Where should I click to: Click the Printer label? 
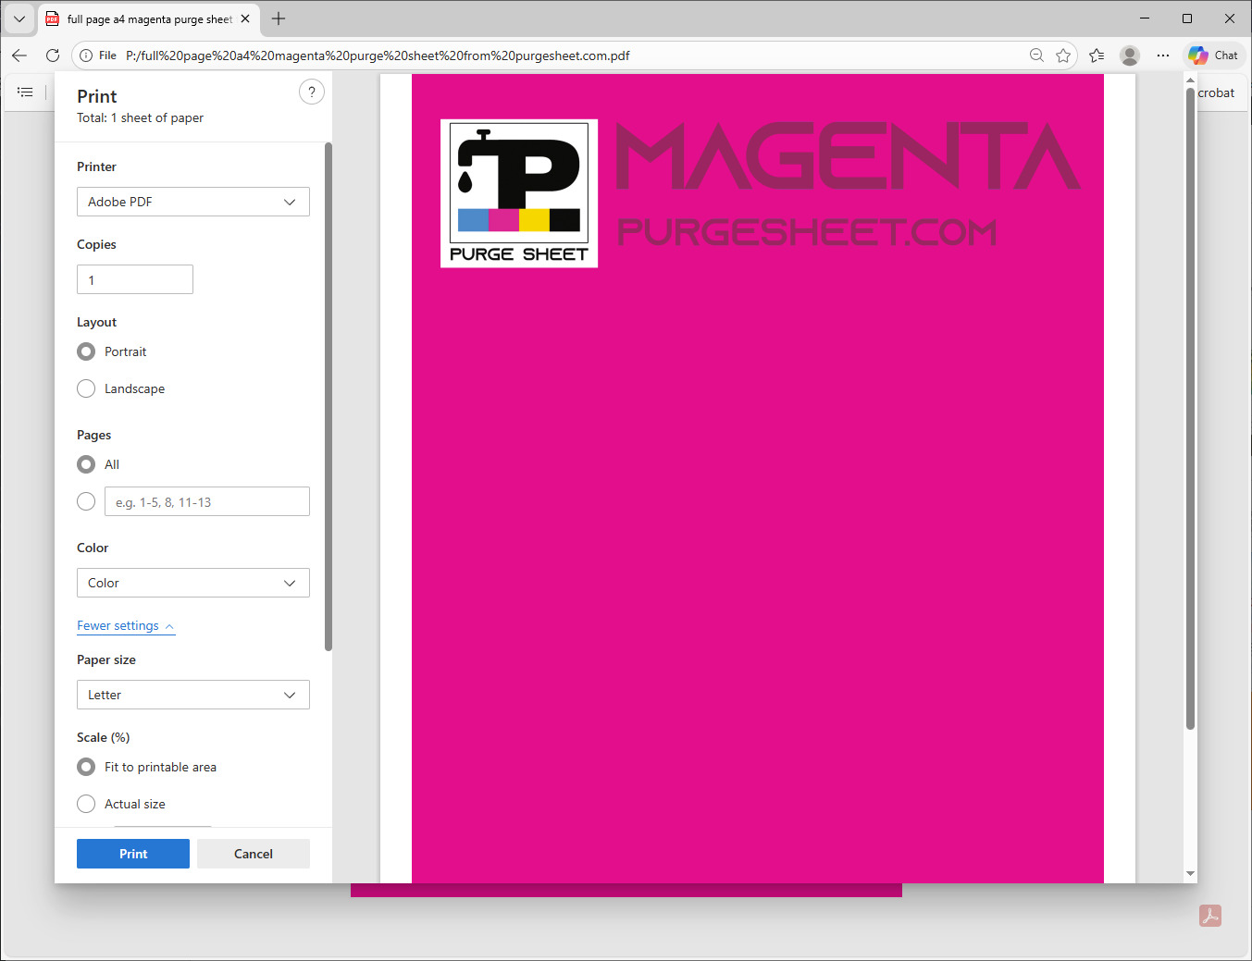pyautogui.click(x=96, y=166)
